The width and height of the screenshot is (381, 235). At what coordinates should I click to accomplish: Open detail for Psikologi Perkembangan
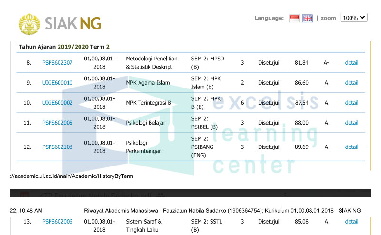pyautogui.click(x=351, y=147)
